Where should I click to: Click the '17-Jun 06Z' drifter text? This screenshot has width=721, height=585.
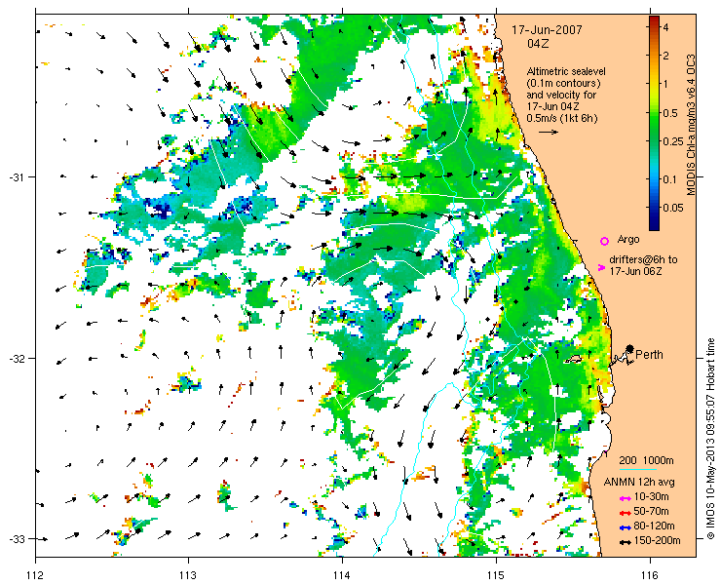[635, 272]
